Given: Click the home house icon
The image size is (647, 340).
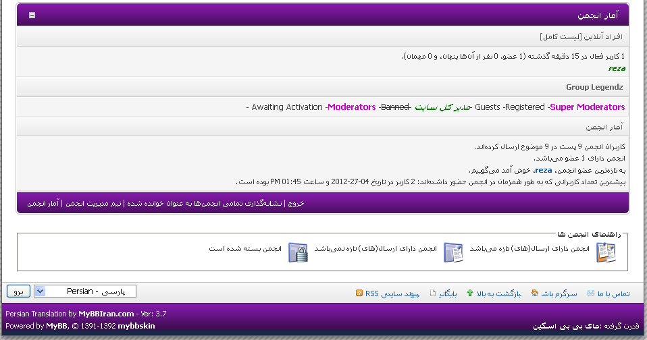Looking at the screenshot, I should click(535, 293).
